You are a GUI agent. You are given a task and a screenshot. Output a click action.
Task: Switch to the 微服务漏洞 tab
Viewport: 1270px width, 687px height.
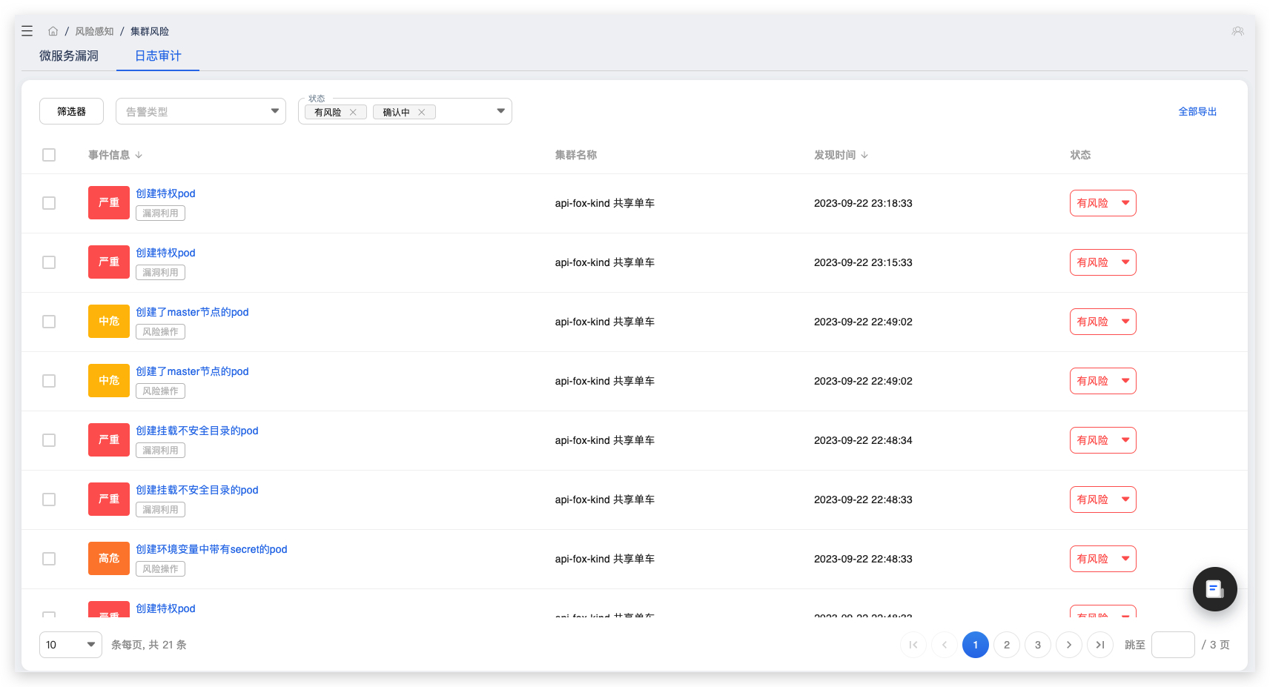tap(69, 56)
